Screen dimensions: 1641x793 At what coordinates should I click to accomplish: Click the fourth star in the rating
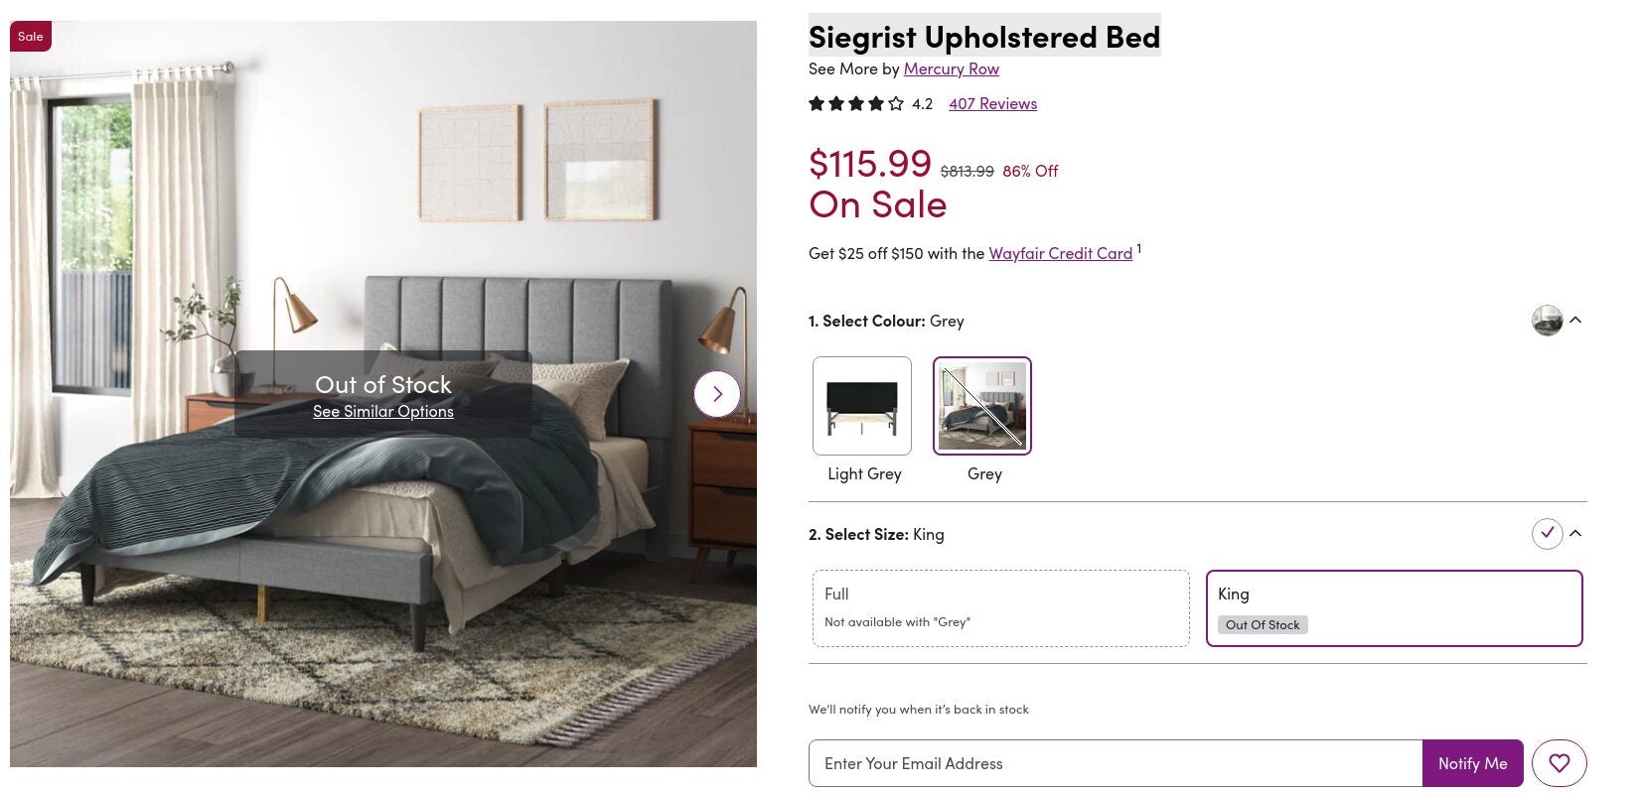pos(876,103)
